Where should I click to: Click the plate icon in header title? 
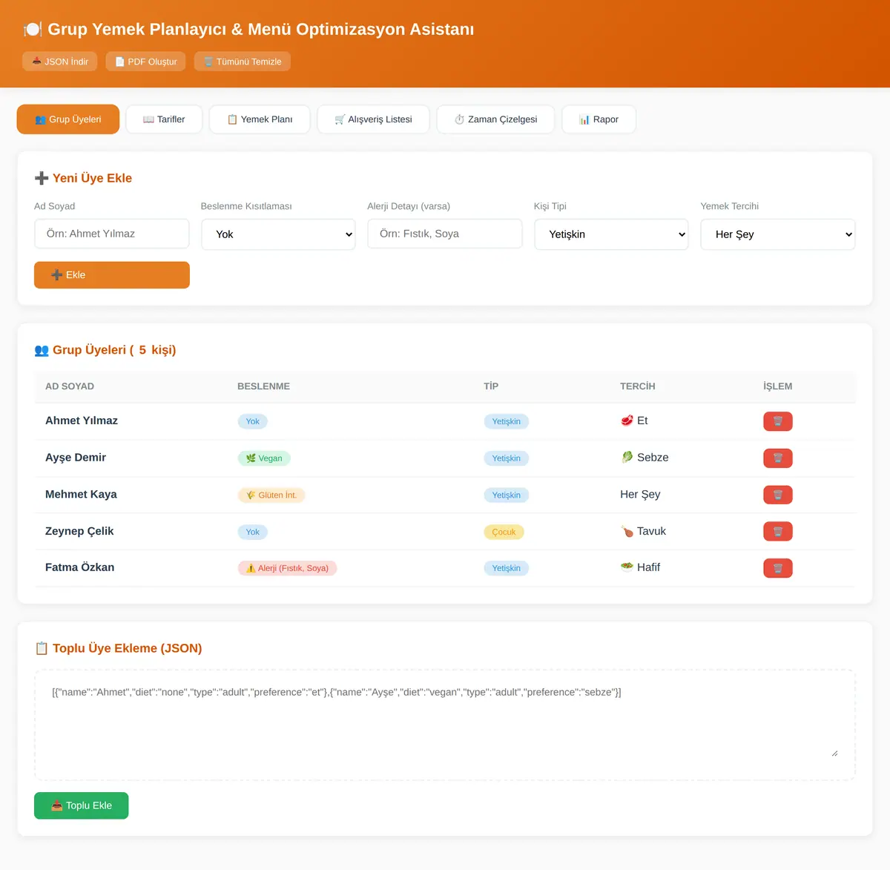coord(33,30)
